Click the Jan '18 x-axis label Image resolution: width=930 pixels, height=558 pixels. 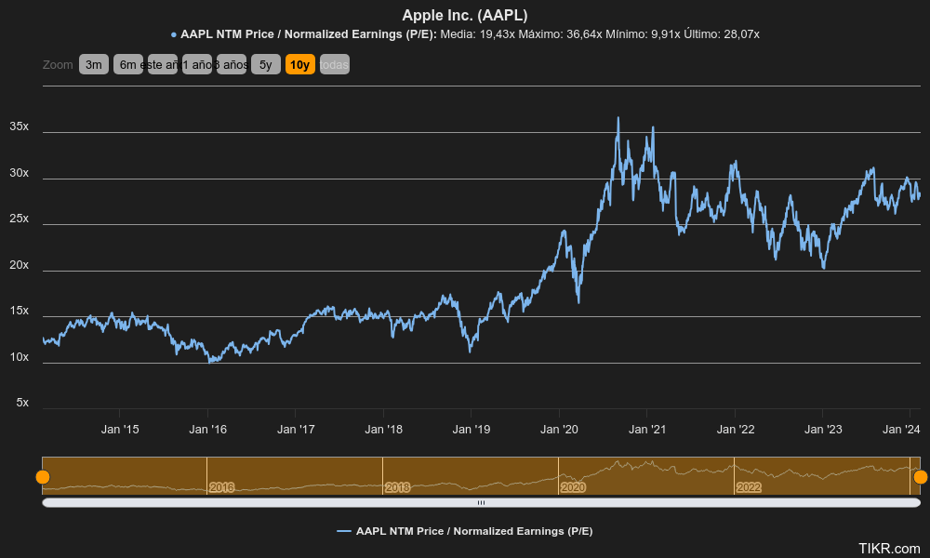383,430
